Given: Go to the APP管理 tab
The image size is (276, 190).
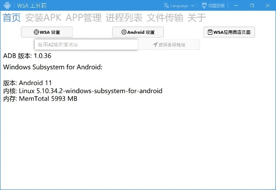Looking at the screenshot, I should coord(84,18).
